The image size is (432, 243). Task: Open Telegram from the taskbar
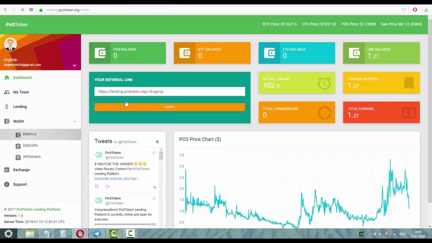click(97, 234)
